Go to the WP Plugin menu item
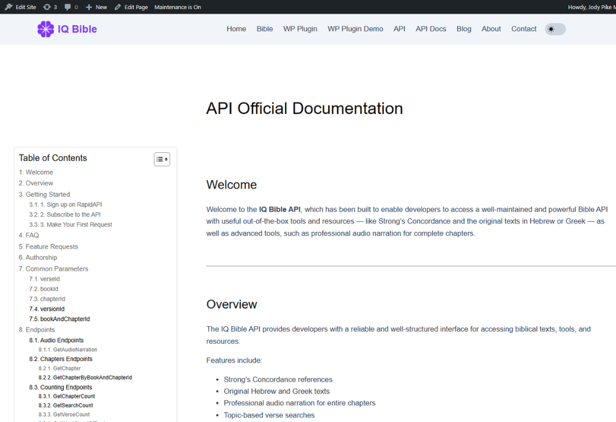616x422 pixels. [300, 29]
